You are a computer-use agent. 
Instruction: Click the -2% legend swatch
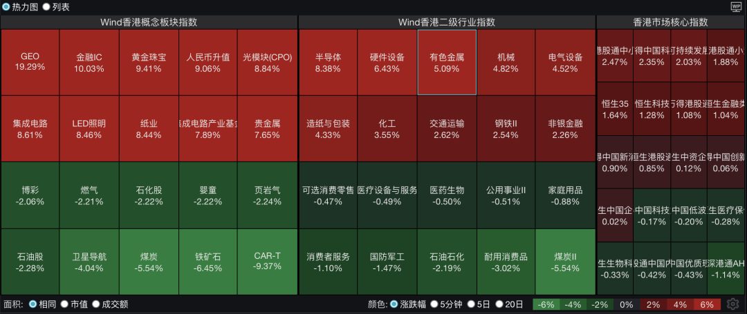tap(601, 304)
